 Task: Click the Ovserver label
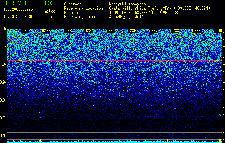73,4
